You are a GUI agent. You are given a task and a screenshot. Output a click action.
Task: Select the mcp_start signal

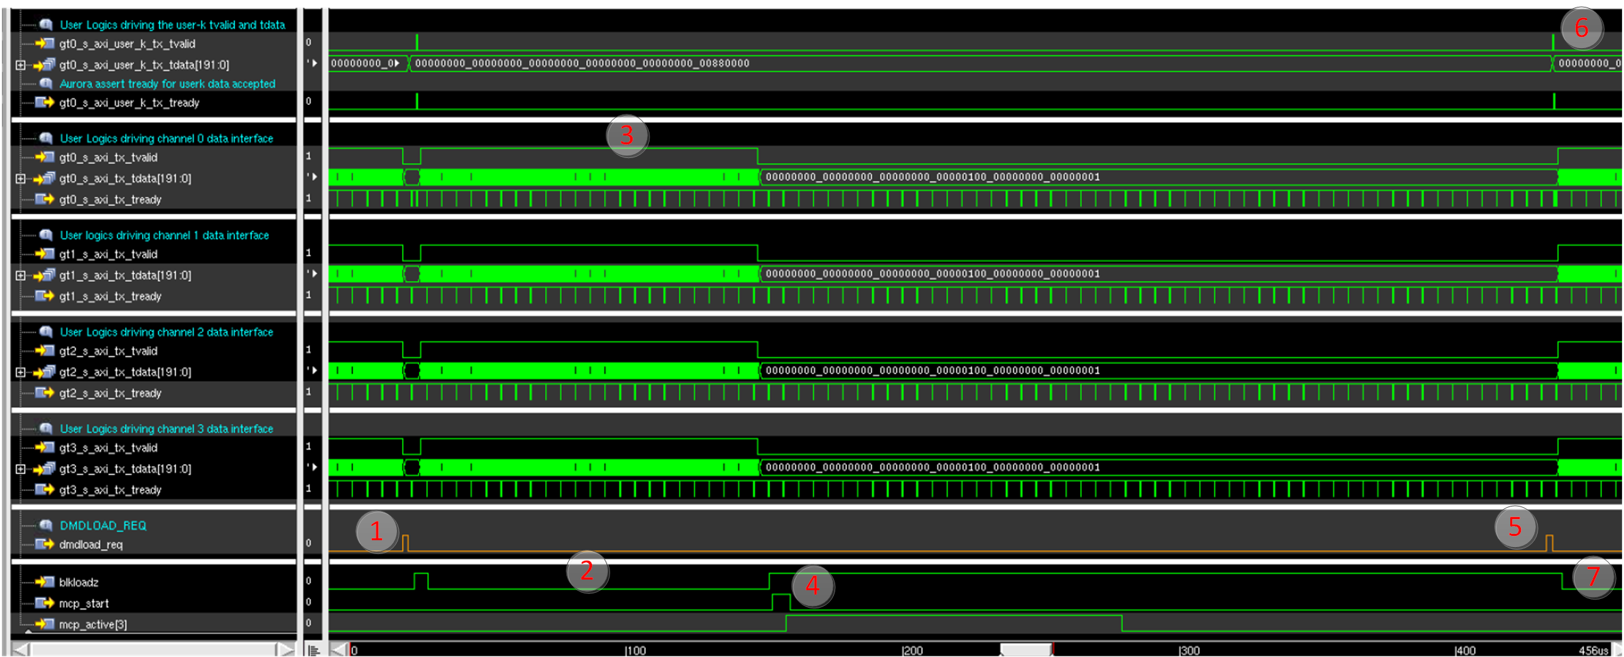click(x=83, y=603)
